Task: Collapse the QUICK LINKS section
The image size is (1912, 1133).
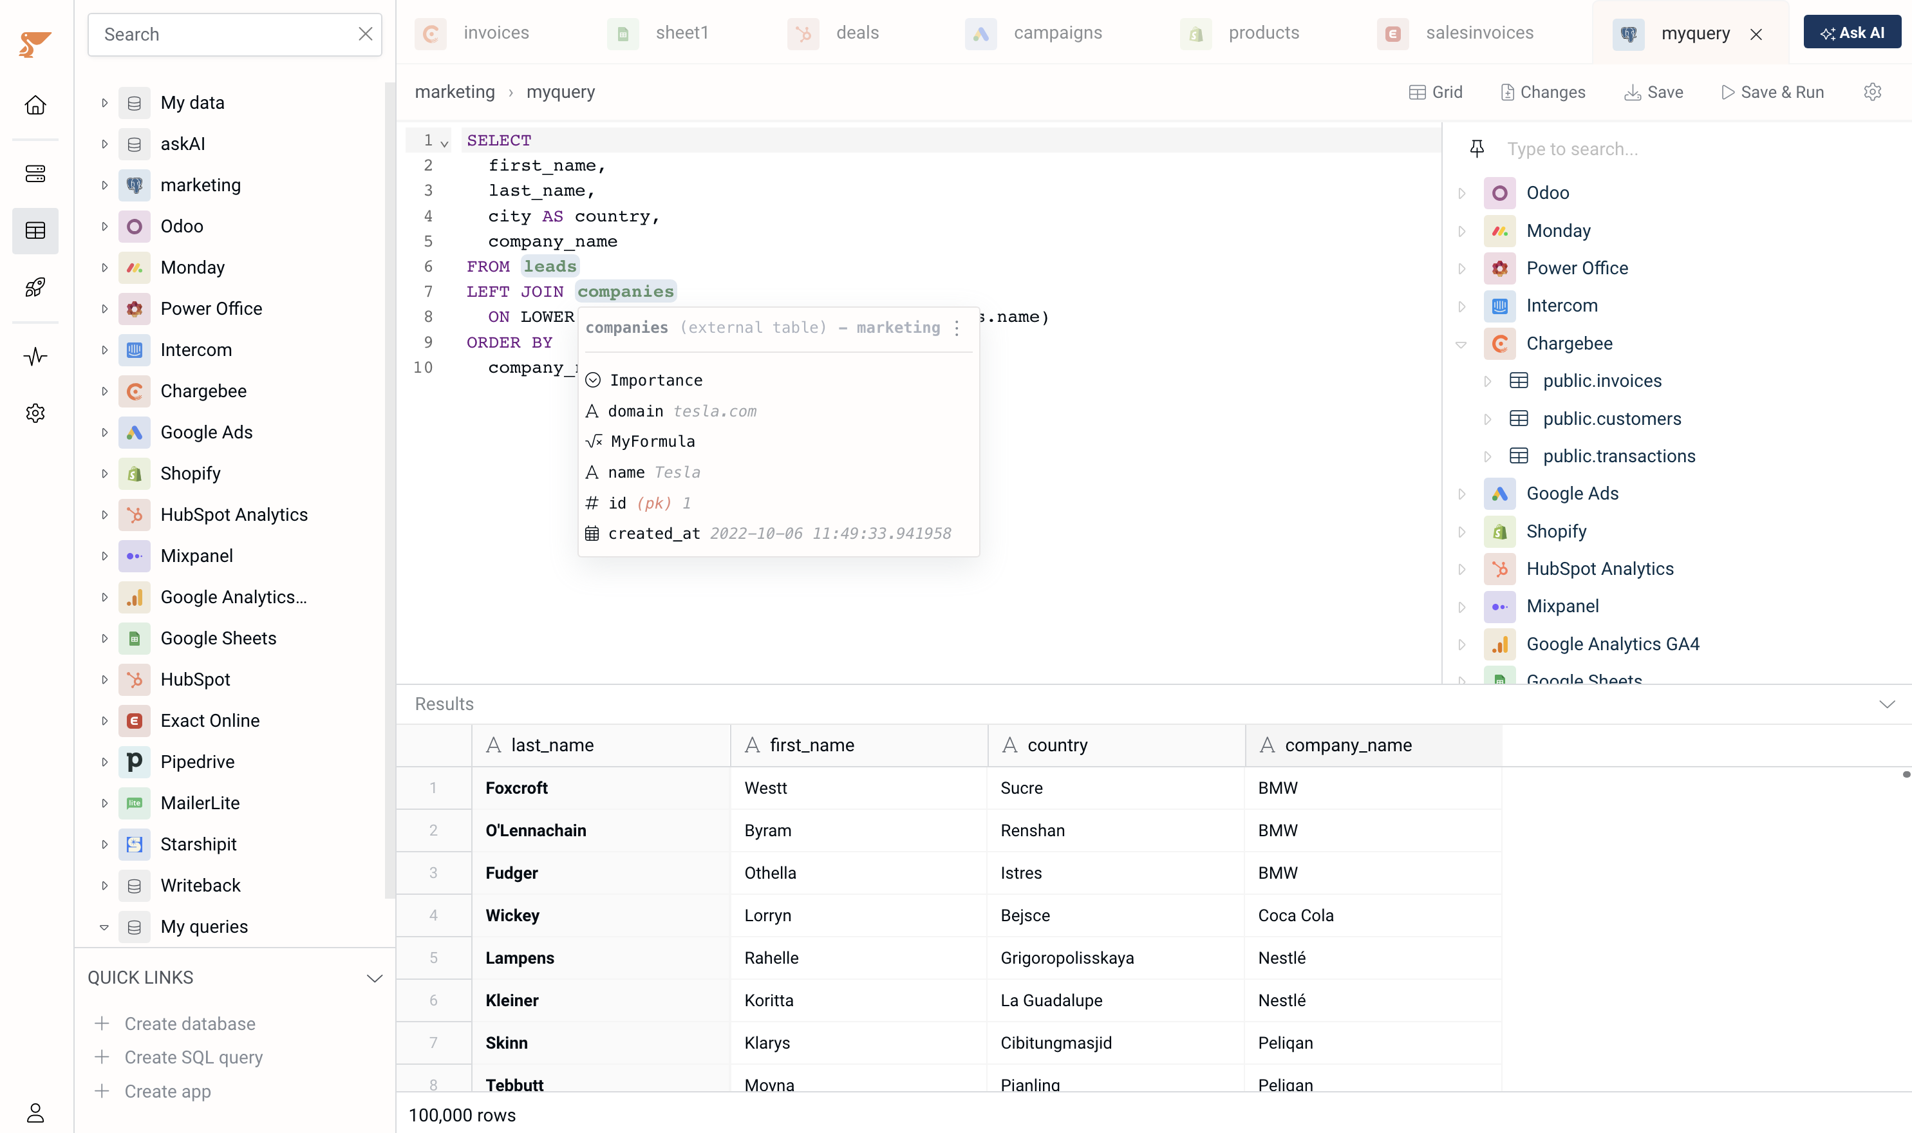Action: point(374,978)
